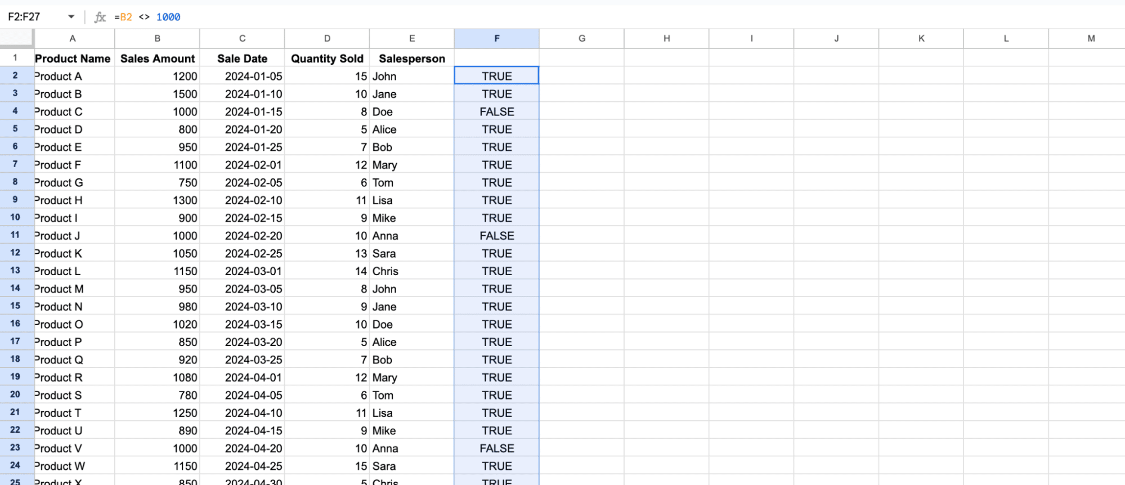Select column E header
The width and height of the screenshot is (1125, 485).
click(x=412, y=38)
